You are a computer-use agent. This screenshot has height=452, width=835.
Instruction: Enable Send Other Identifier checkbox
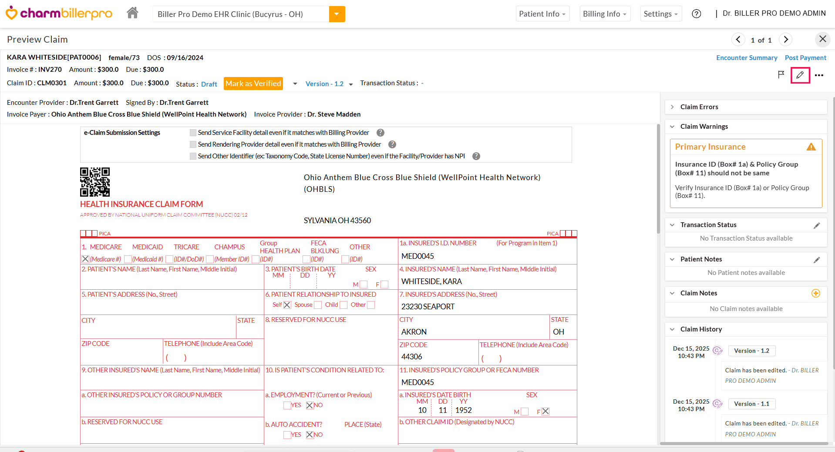[193, 156]
